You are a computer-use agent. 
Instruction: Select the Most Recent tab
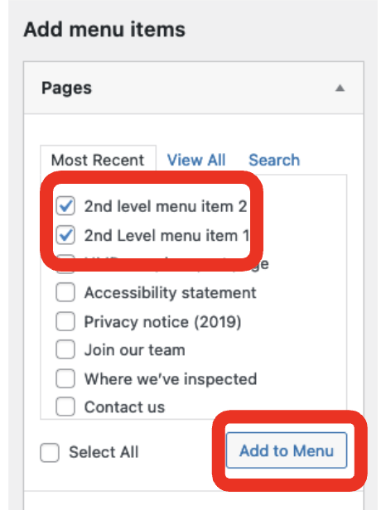pyautogui.click(x=98, y=160)
